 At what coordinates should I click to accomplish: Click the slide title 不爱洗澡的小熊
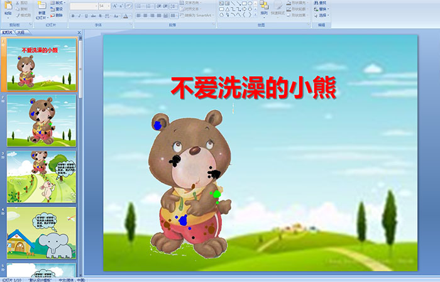pyautogui.click(x=254, y=88)
